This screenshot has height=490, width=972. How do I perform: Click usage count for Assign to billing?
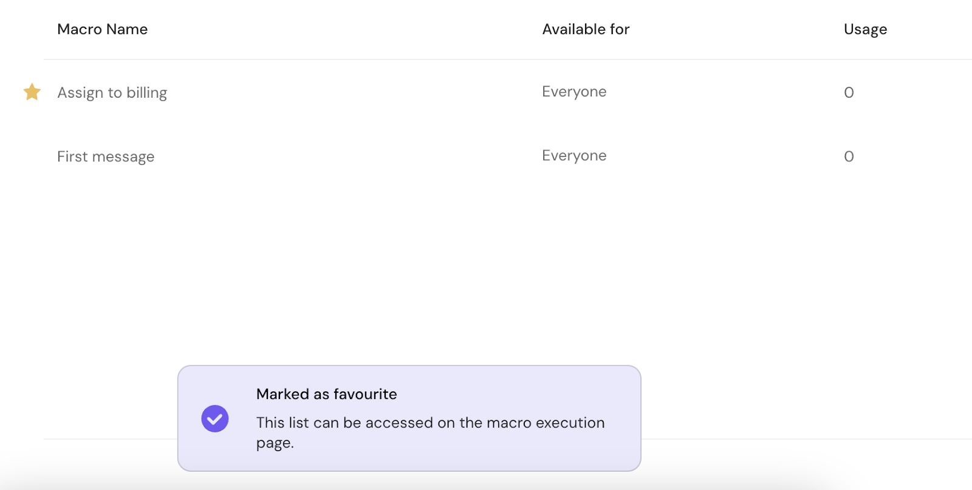849,93
